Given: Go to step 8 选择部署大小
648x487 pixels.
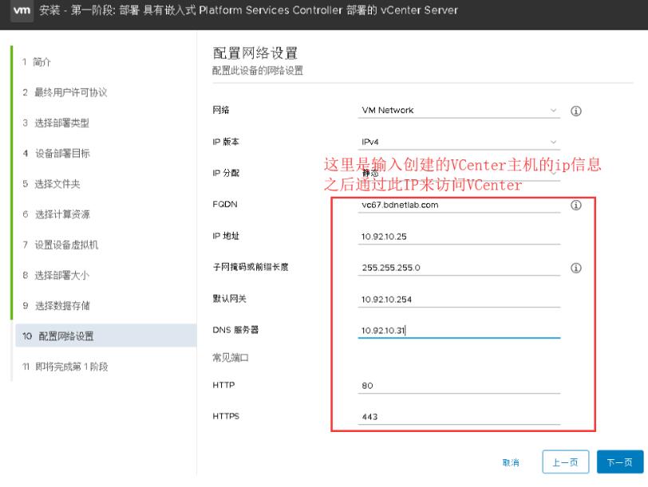Looking at the screenshot, I should tap(56, 275).
